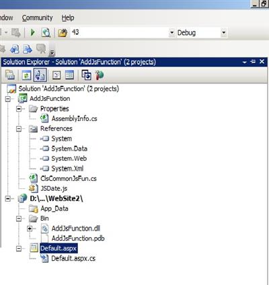Open the dropdown arrow beside the 43 field
Viewport: 269px width, 285px height.
(x=171, y=33)
